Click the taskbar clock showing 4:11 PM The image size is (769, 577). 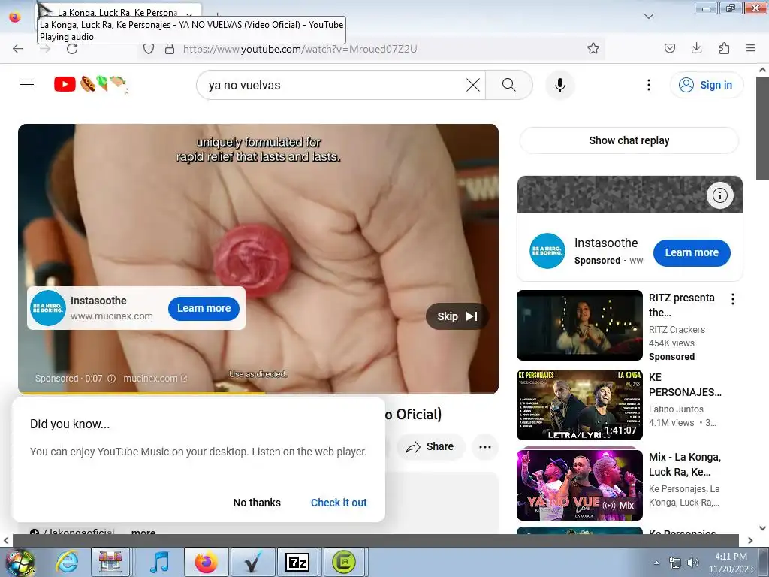coord(730,563)
